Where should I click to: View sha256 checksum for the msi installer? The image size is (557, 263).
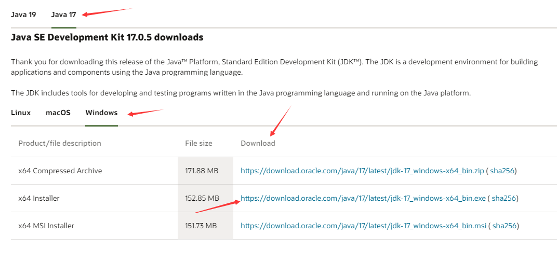pos(504,226)
